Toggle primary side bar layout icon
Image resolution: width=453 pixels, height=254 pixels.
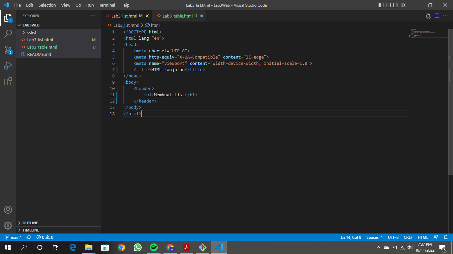[381, 5]
